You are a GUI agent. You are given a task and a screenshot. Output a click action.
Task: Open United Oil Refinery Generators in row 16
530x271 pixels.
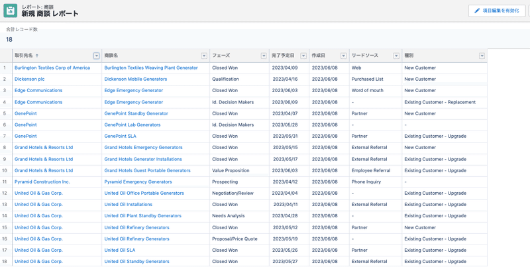coord(136,239)
